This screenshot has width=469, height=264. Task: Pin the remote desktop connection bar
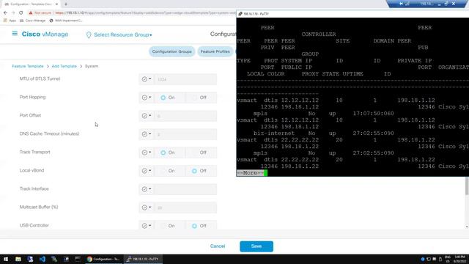pyautogui.click(x=401, y=4)
